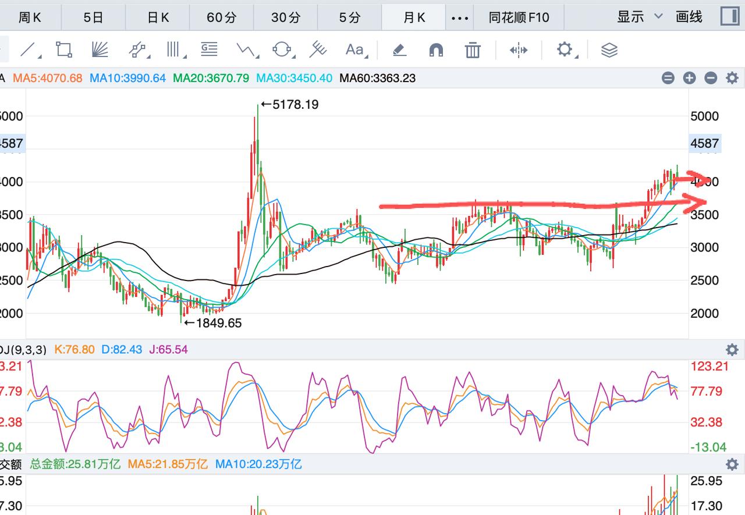745x515 pixels.
Task: Click the minus icon beside MA gear
Action: [x=711, y=78]
